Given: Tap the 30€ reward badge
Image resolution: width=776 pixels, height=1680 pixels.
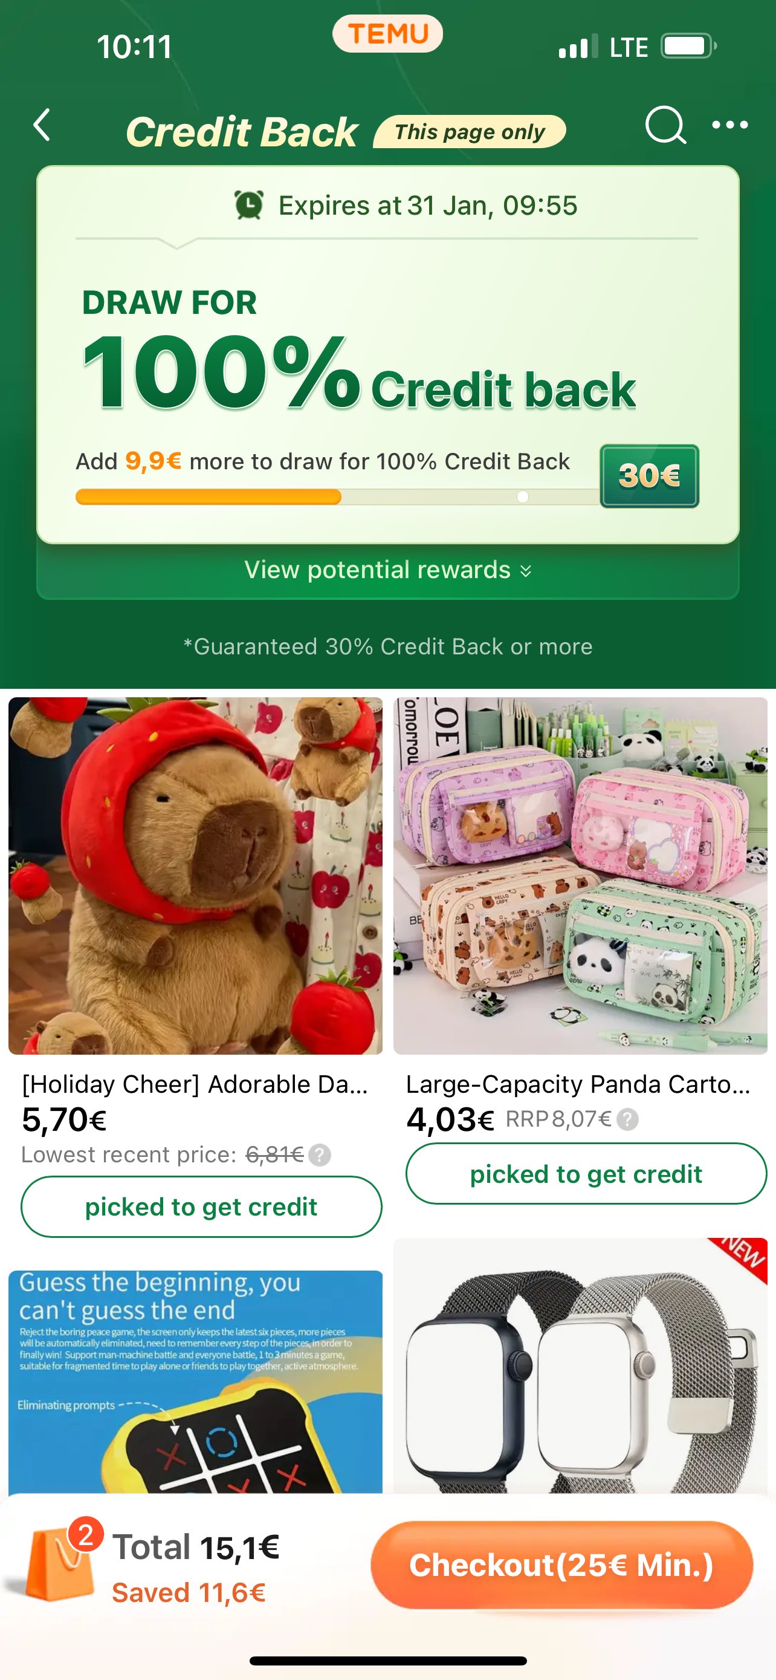Looking at the screenshot, I should pos(649,476).
